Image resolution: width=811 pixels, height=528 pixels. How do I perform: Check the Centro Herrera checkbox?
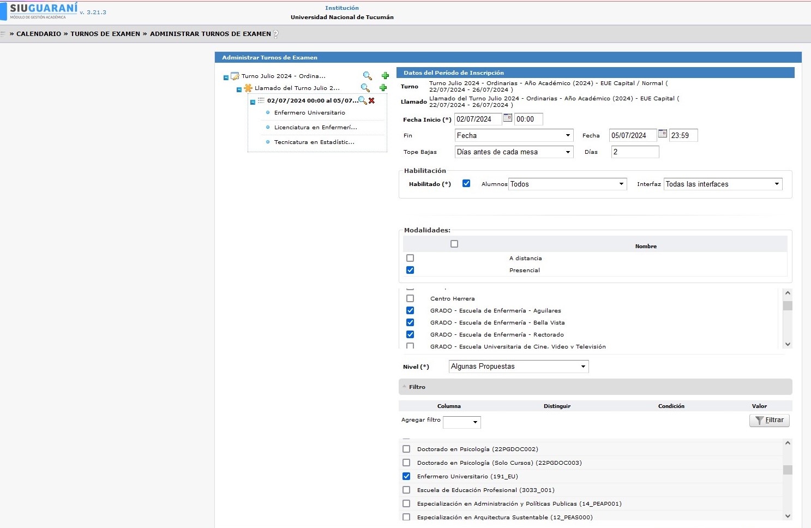[410, 298]
